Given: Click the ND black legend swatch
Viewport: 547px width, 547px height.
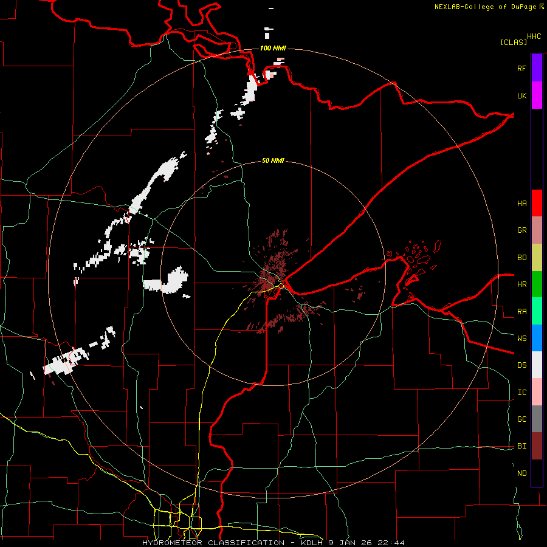Looking at the screenshot, I should coord(537,473).
